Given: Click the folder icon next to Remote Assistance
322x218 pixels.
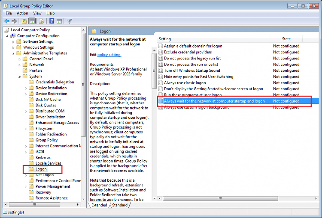Looking at the screenshot, I should click(31, 198).
